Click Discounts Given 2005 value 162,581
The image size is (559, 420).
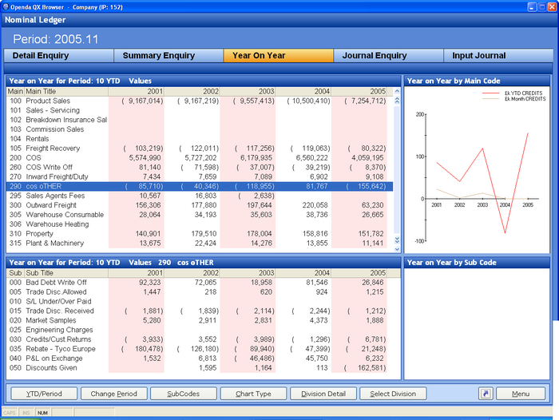[365, 367]
